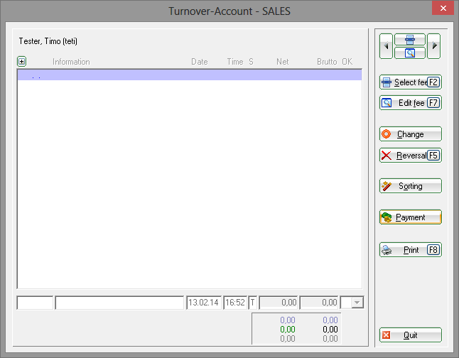
Task: Go to previous account with left arrow
Action: [x=386, y=46]
